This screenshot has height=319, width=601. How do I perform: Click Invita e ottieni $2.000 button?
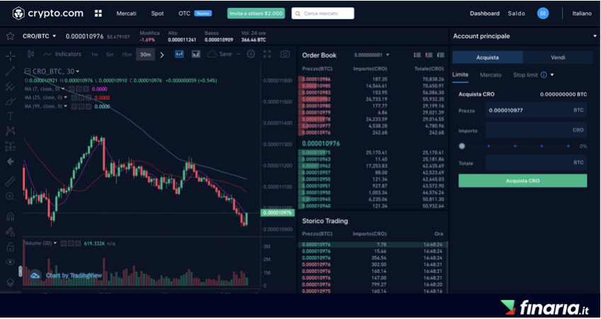[256, 13]
